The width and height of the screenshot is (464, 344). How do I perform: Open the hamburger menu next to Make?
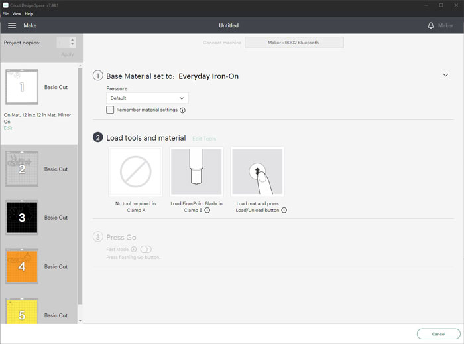click(12, 25)
